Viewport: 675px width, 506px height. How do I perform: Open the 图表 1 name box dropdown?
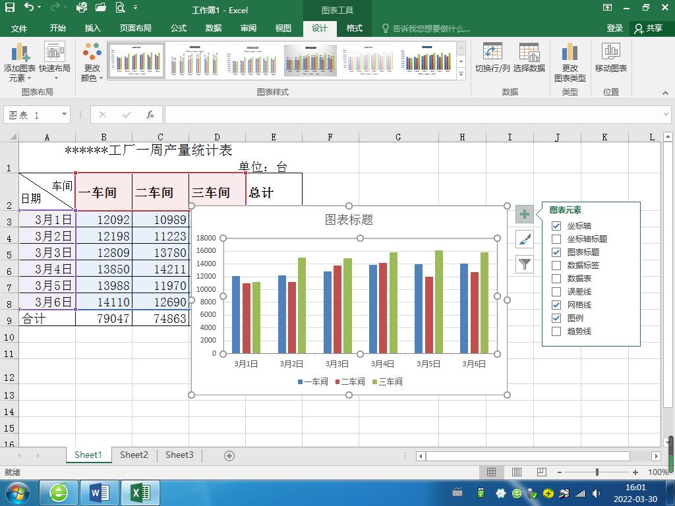[x=63, y=115]
